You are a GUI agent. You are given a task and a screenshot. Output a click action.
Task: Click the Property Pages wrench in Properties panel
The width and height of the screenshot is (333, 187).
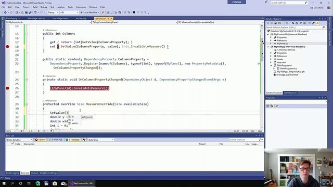pyautogui.click(x=276, y=106)
